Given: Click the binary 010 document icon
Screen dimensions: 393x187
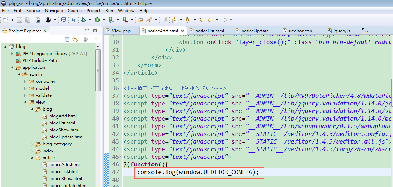Looking at the screenshot, I should tap(38, 20).
